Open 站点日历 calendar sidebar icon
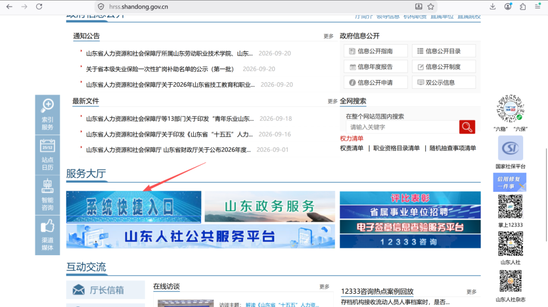Image resolution: width=548 pixels, height=307 pixels. point(48,155)
